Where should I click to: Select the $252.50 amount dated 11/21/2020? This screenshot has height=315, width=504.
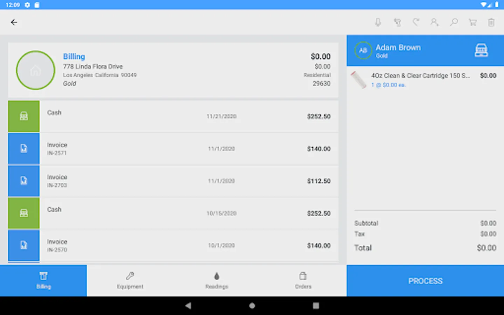click(319, 117)
